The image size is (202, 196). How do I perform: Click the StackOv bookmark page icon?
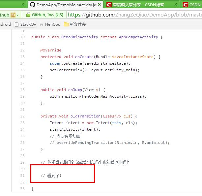[x=16, y=24]
